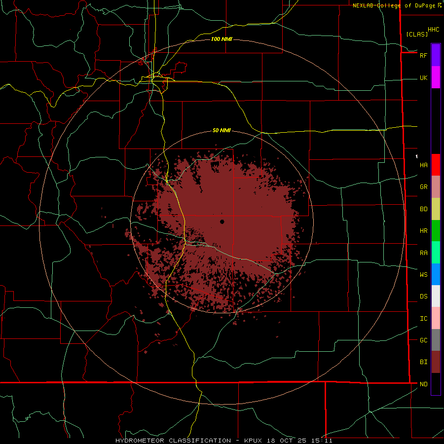Click the "KPUX" radar site identifier
This screenshot has width=444, height=444.
click(253, 441)
